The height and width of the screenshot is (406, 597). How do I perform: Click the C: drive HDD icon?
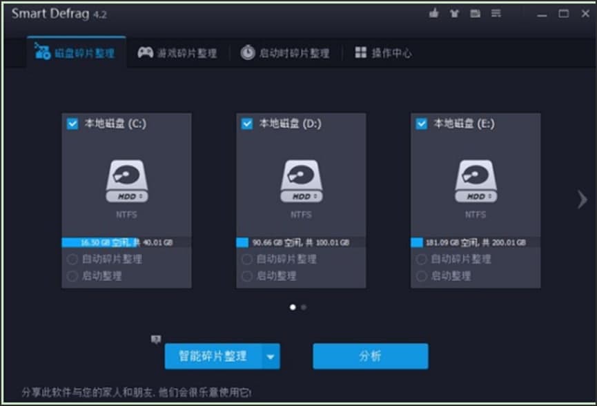pyautogui.click(x=127, y=181)
